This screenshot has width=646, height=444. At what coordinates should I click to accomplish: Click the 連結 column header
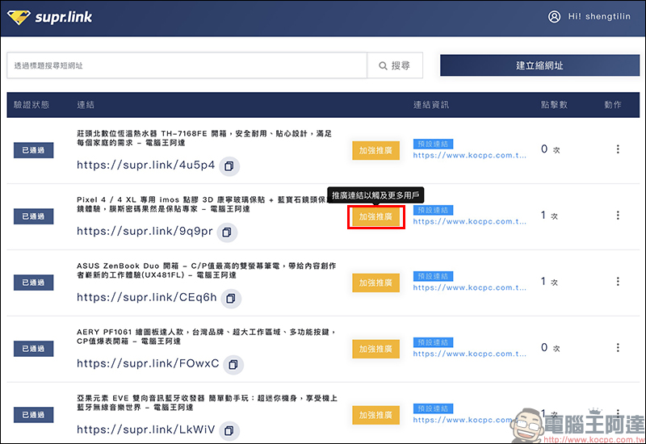86,105
